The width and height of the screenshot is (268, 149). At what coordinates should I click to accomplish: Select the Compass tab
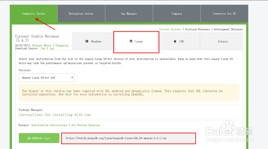(x=177, y=14)
